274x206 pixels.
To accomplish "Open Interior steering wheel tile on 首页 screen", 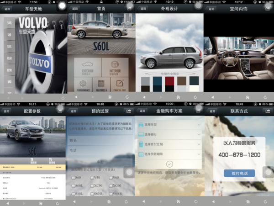I will click(x=115, y=67).
